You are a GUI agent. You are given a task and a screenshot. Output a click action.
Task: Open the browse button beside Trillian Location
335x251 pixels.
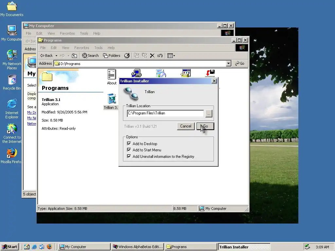pos(209,113)
